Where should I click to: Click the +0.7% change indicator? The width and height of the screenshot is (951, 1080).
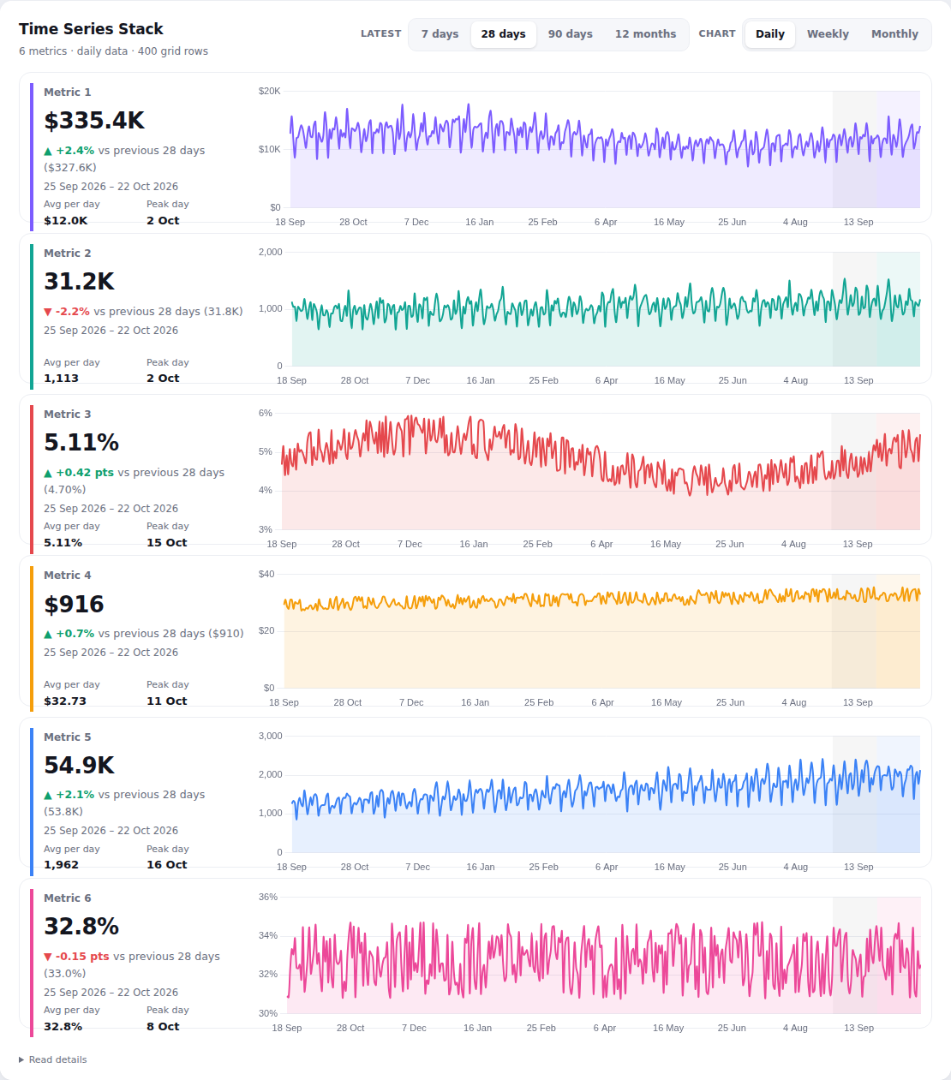[69, 633]
